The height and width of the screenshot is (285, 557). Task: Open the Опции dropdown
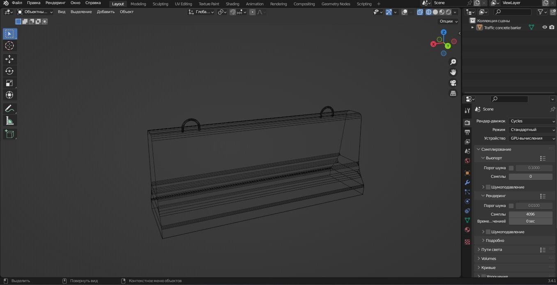pyautogui.click(x=448, y=21)
